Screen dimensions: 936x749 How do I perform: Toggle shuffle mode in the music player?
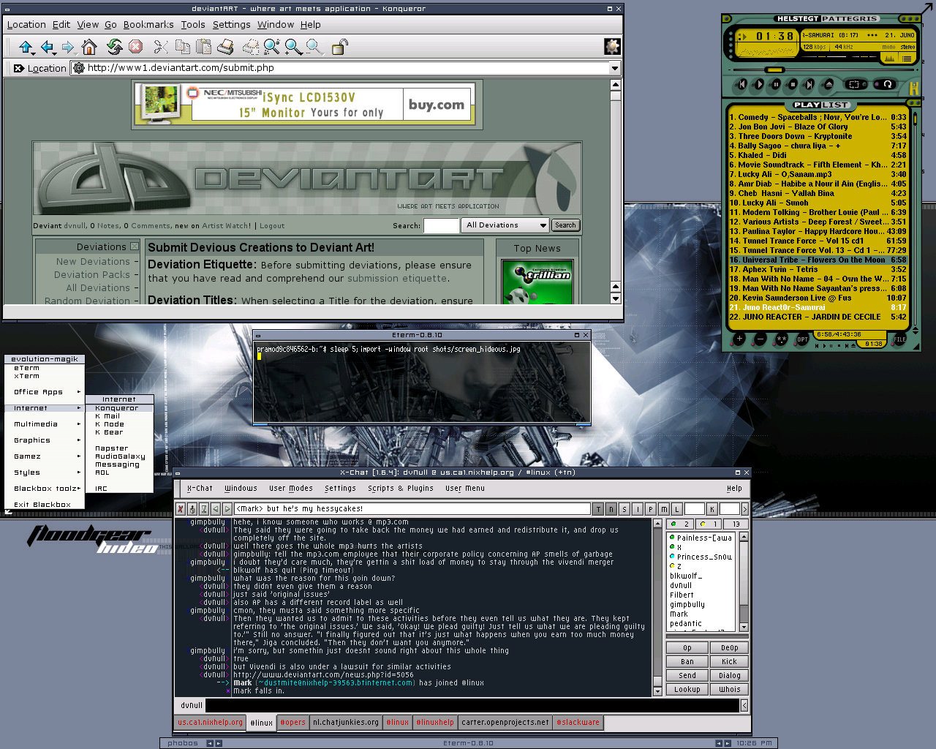pyautogui.click(x=853, y=85)
